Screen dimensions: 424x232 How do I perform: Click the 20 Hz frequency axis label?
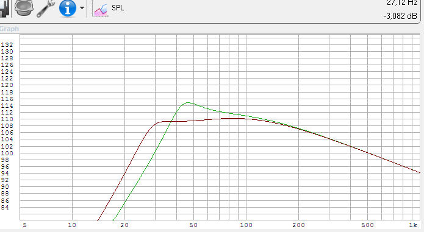(x=124, y=225)
